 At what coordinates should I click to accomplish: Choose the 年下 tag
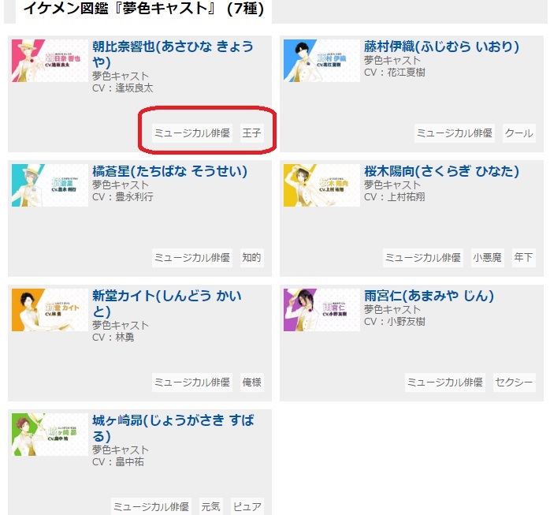click(x=524, y=258)
